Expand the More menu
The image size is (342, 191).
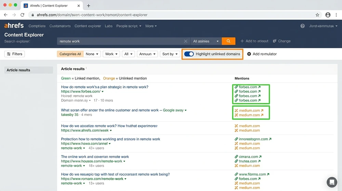151,26
